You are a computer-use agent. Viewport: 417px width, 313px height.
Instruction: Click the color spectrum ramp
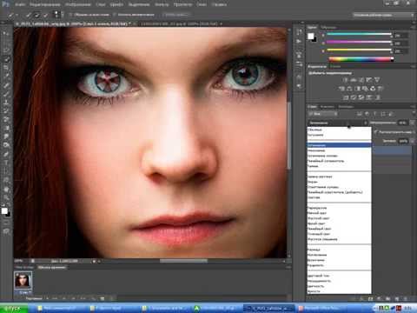361,59
